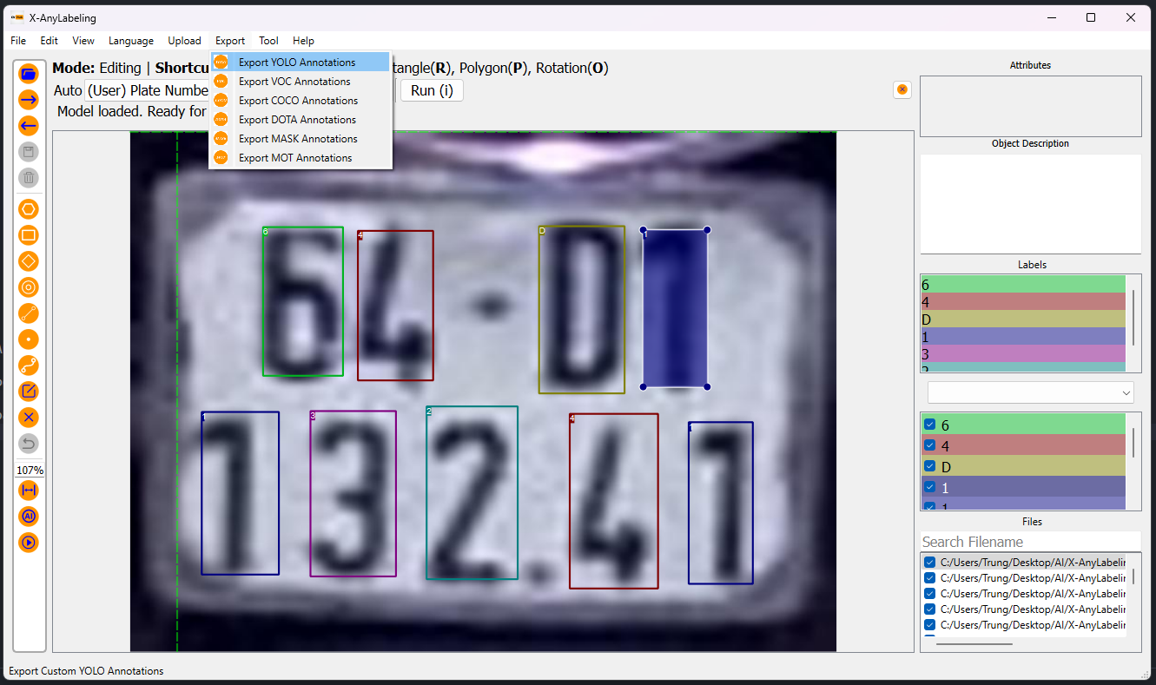Select the Point annotation tool
Screen dimensions: 1156x685
click(28, 339)
